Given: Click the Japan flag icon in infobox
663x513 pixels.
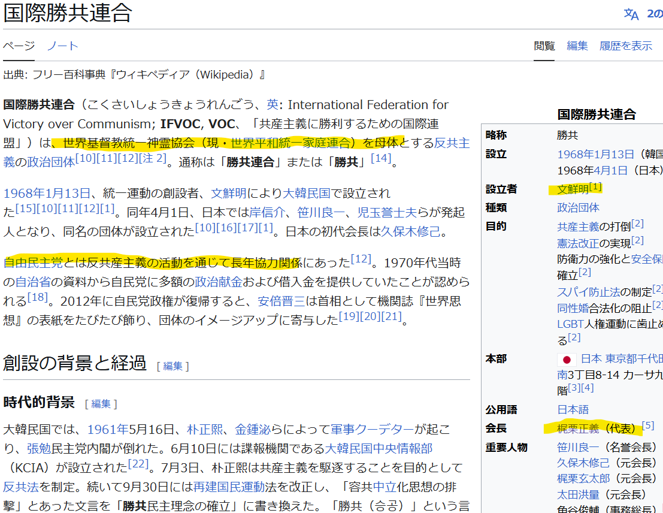Looking at the screenshot, I should coord(567,360).
